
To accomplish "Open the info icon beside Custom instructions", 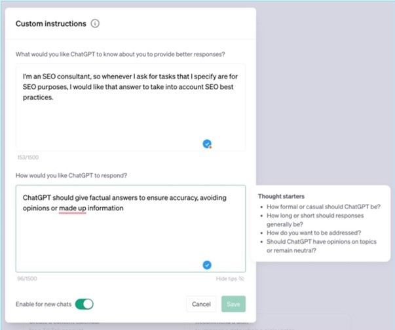I will (x=95, y=24).
